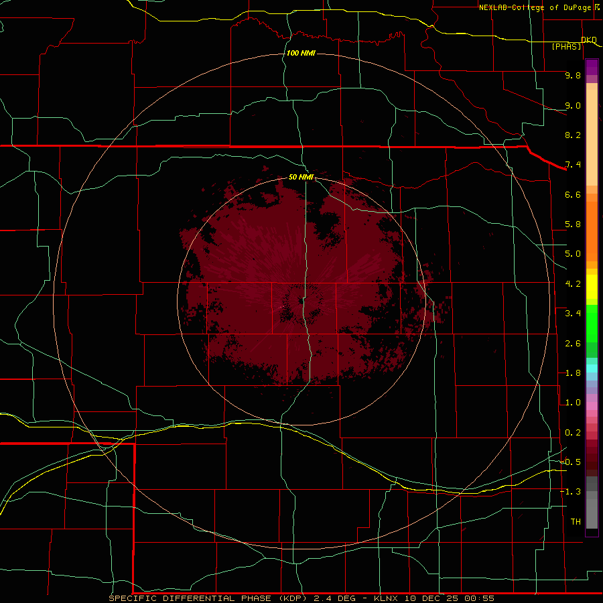Screen dimensions: 603x603
Task: Click the 5.8 value on the color scale
Action: click(573, 224)
